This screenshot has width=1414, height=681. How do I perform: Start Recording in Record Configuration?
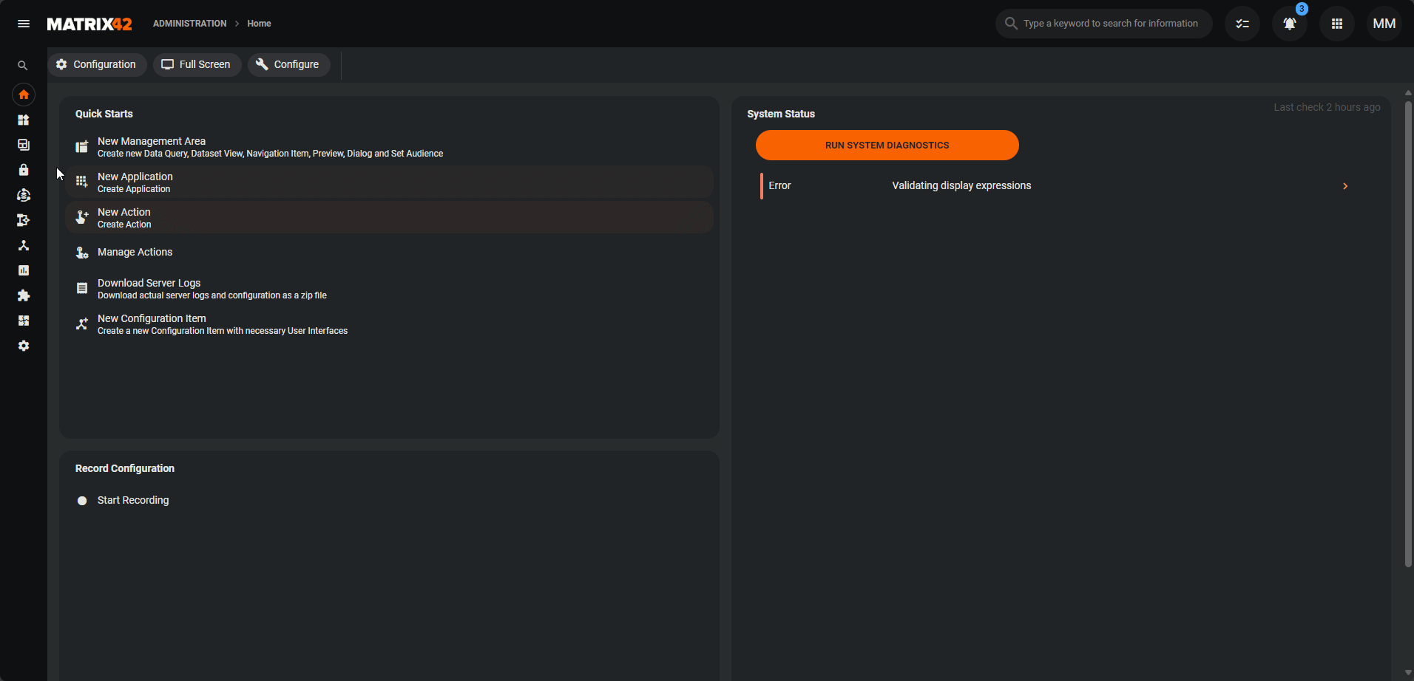132,500
